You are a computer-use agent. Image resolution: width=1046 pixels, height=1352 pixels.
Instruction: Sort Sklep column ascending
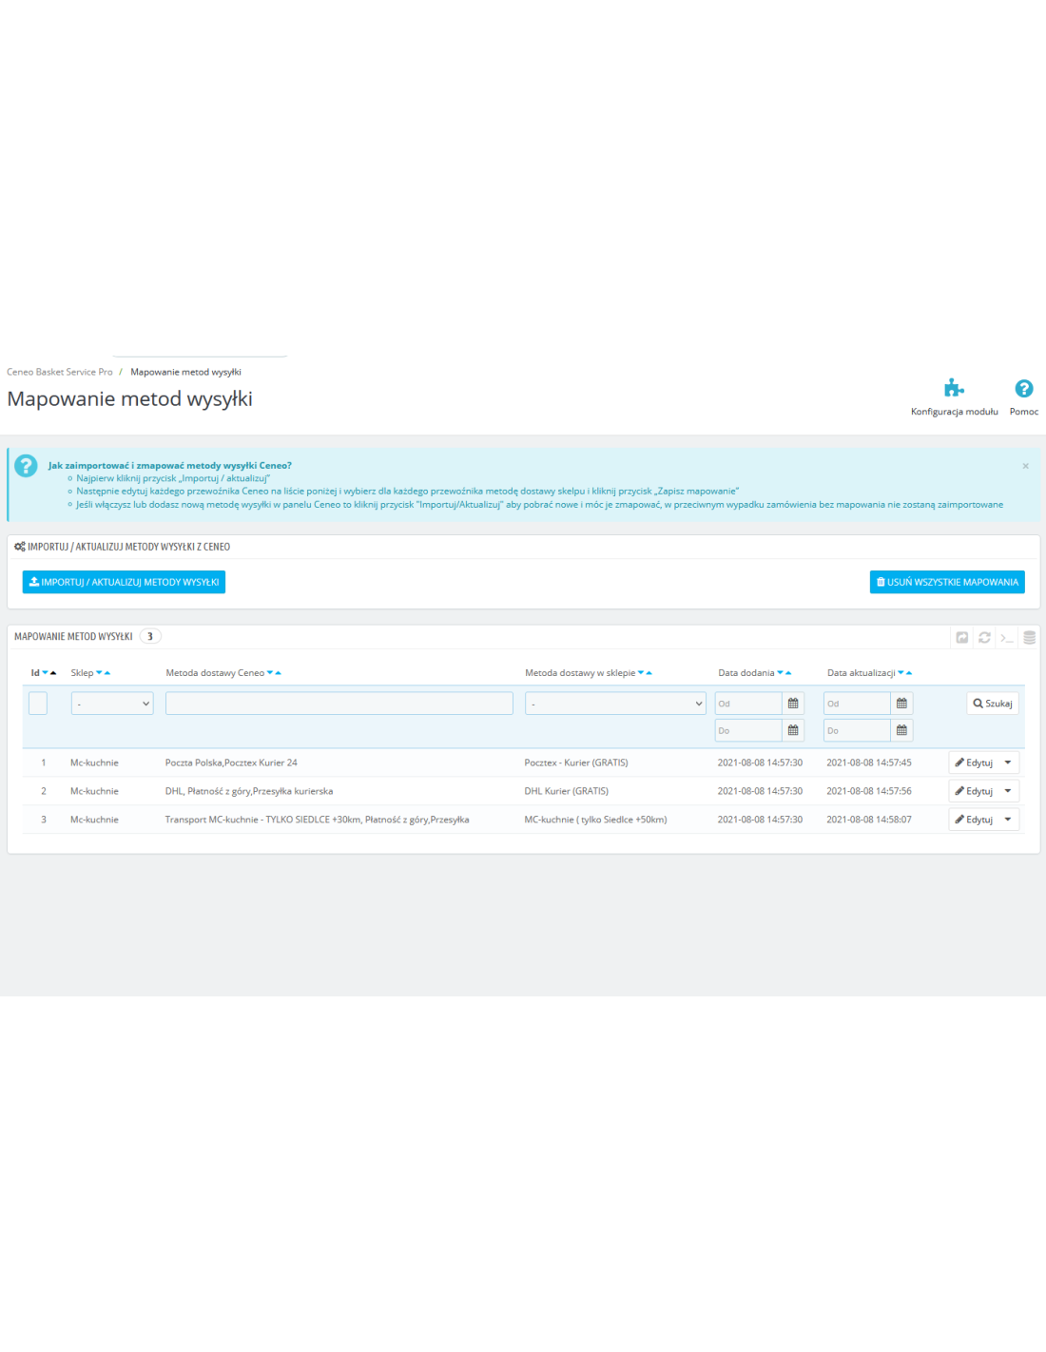click(x=107, y=673)
